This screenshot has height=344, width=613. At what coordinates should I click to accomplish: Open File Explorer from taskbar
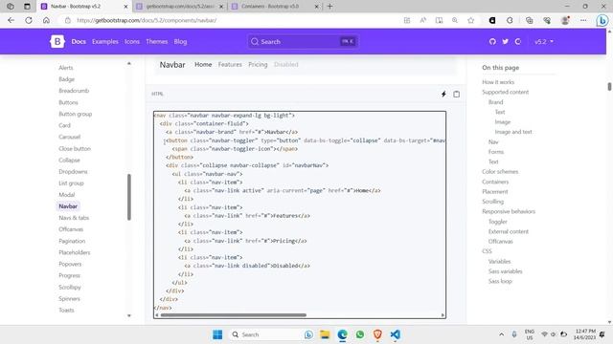325,334
